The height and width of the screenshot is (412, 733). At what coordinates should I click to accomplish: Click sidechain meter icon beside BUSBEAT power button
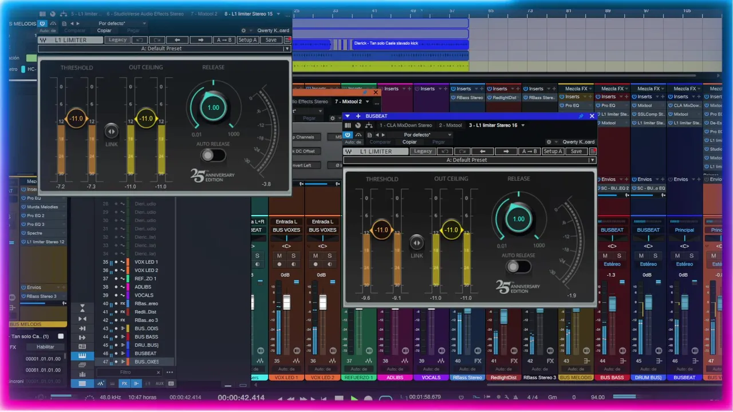358,135
